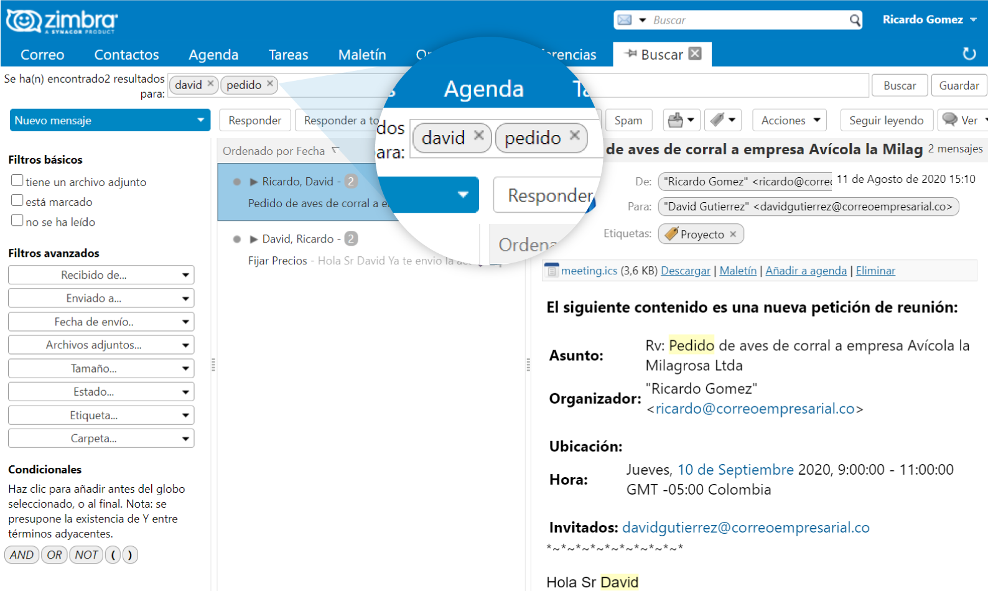
Task: Check the 'está marcado' filter
Action: point(17,201)
